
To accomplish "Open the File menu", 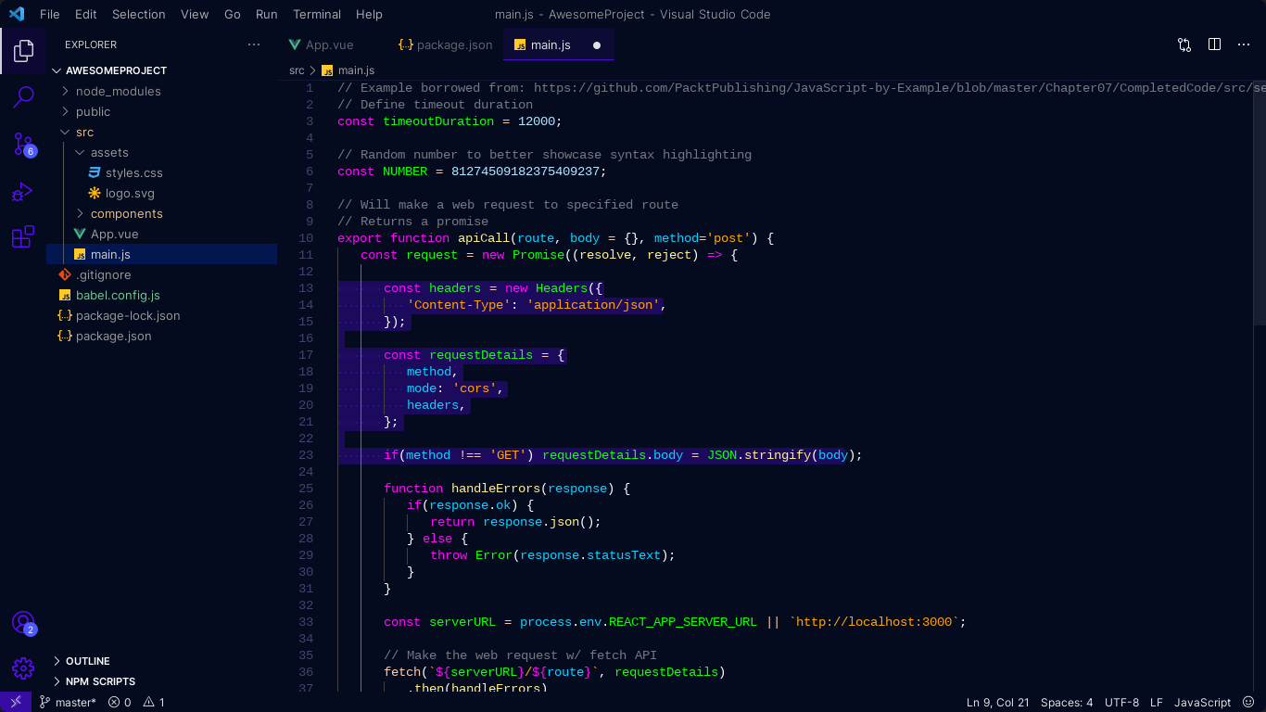I will (49, 14).
